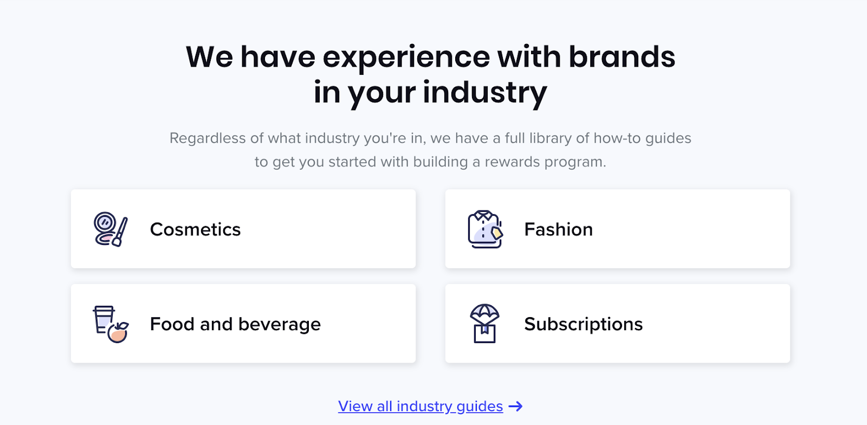Click the box under the Subscriptions parachute

484,334
